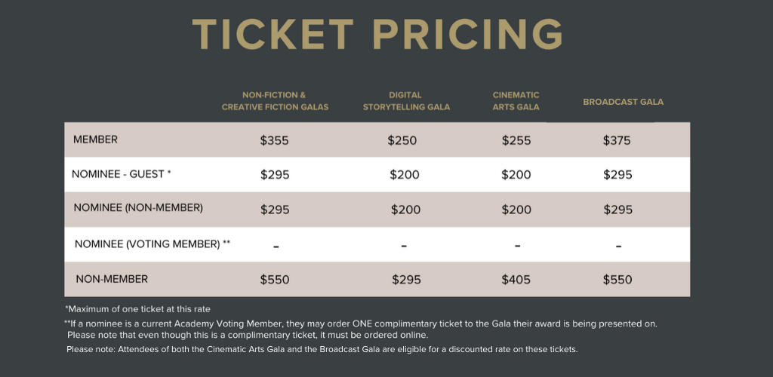Select the MEMBER row label
The image size is (773, 377).
(x=95, y=139)
